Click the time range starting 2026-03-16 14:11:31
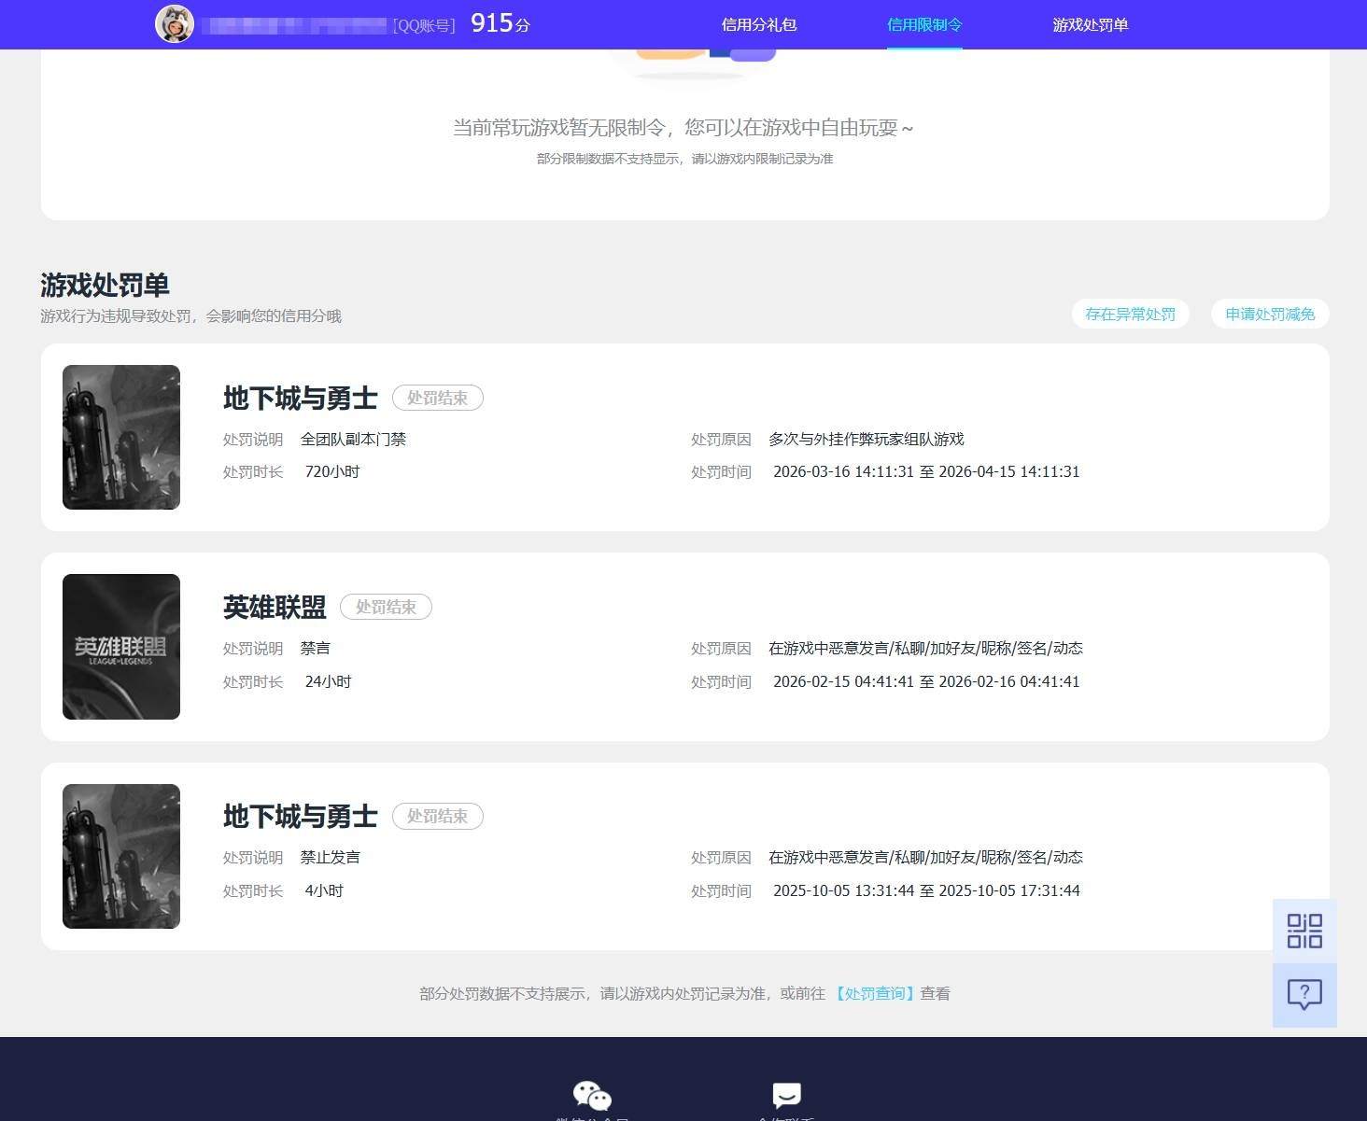The image size is (1367, 1121). [x=926, y=472]
